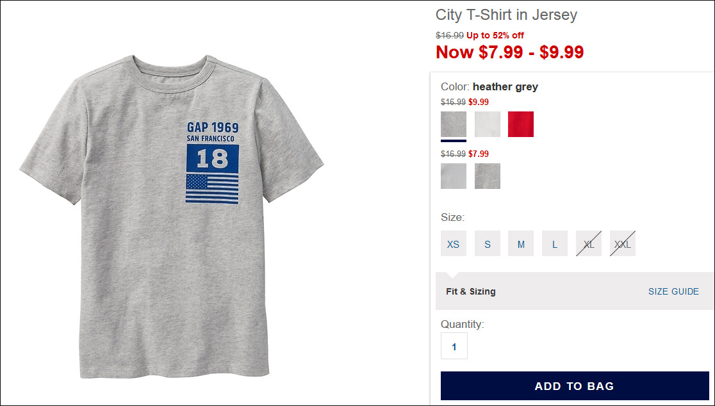Pick the red color swatch
Viewport: 715px width, 406px height.
(521, 124)
